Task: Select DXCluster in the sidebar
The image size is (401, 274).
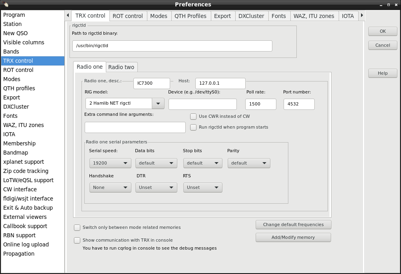Action: click(x=33, y=107)
